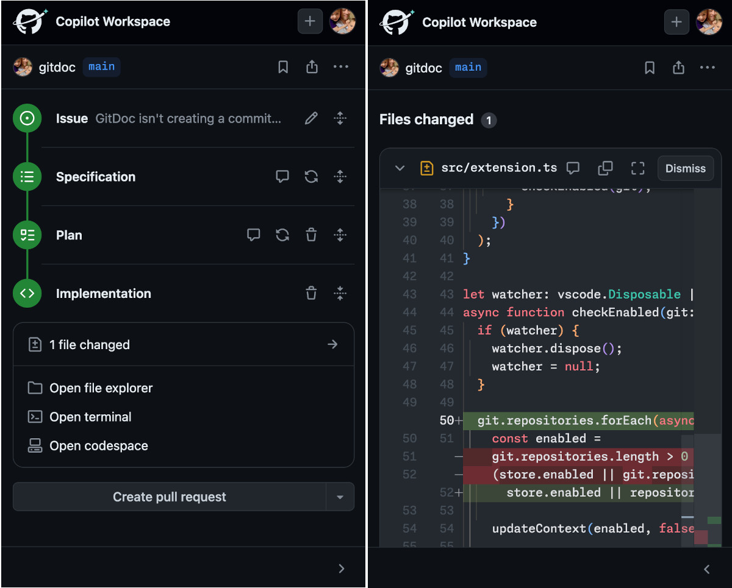Copy src/extension.ts contents icon
This screenshot has width=732, height=588.
click(606, 168)
